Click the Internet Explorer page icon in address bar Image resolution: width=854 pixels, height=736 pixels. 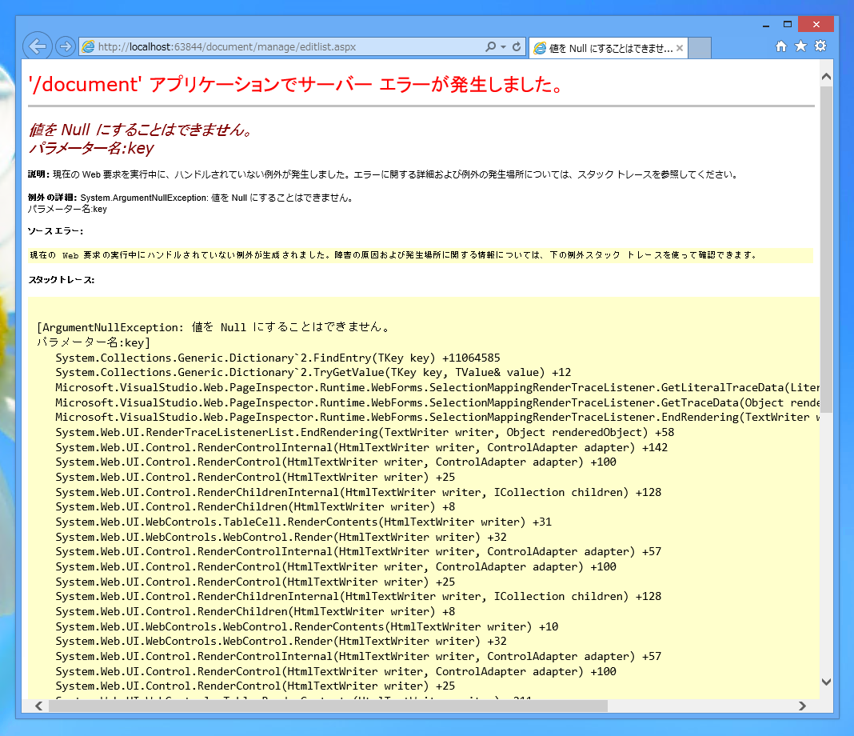[x=87, y=47]
